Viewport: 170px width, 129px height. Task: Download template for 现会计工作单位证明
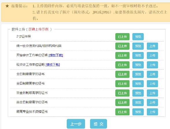point(53,64)
